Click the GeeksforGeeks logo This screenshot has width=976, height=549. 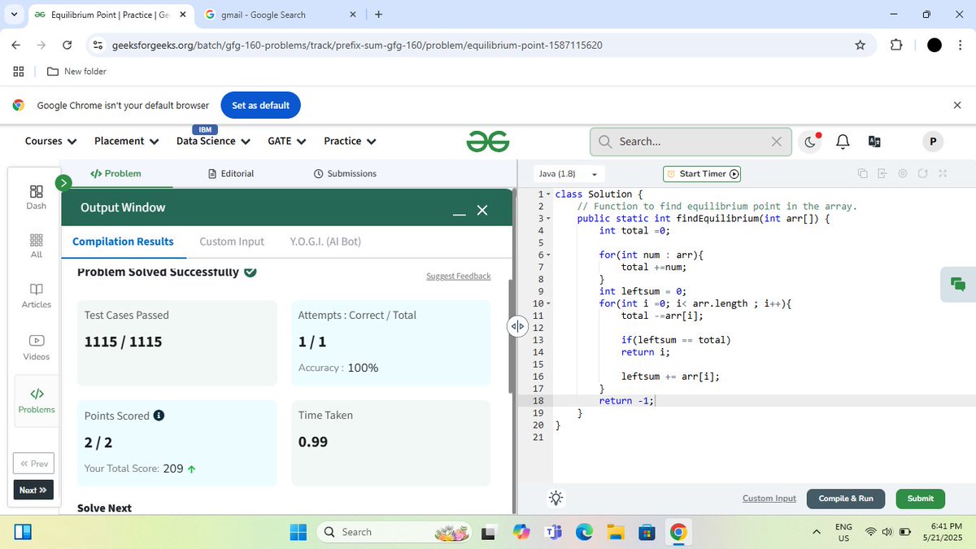(488, 141)
